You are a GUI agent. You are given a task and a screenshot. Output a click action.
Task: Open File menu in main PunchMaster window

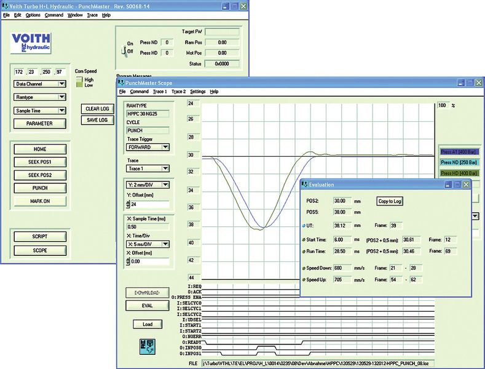tap(6, 15)
